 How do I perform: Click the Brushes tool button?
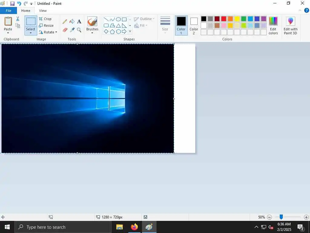point(92,22)
